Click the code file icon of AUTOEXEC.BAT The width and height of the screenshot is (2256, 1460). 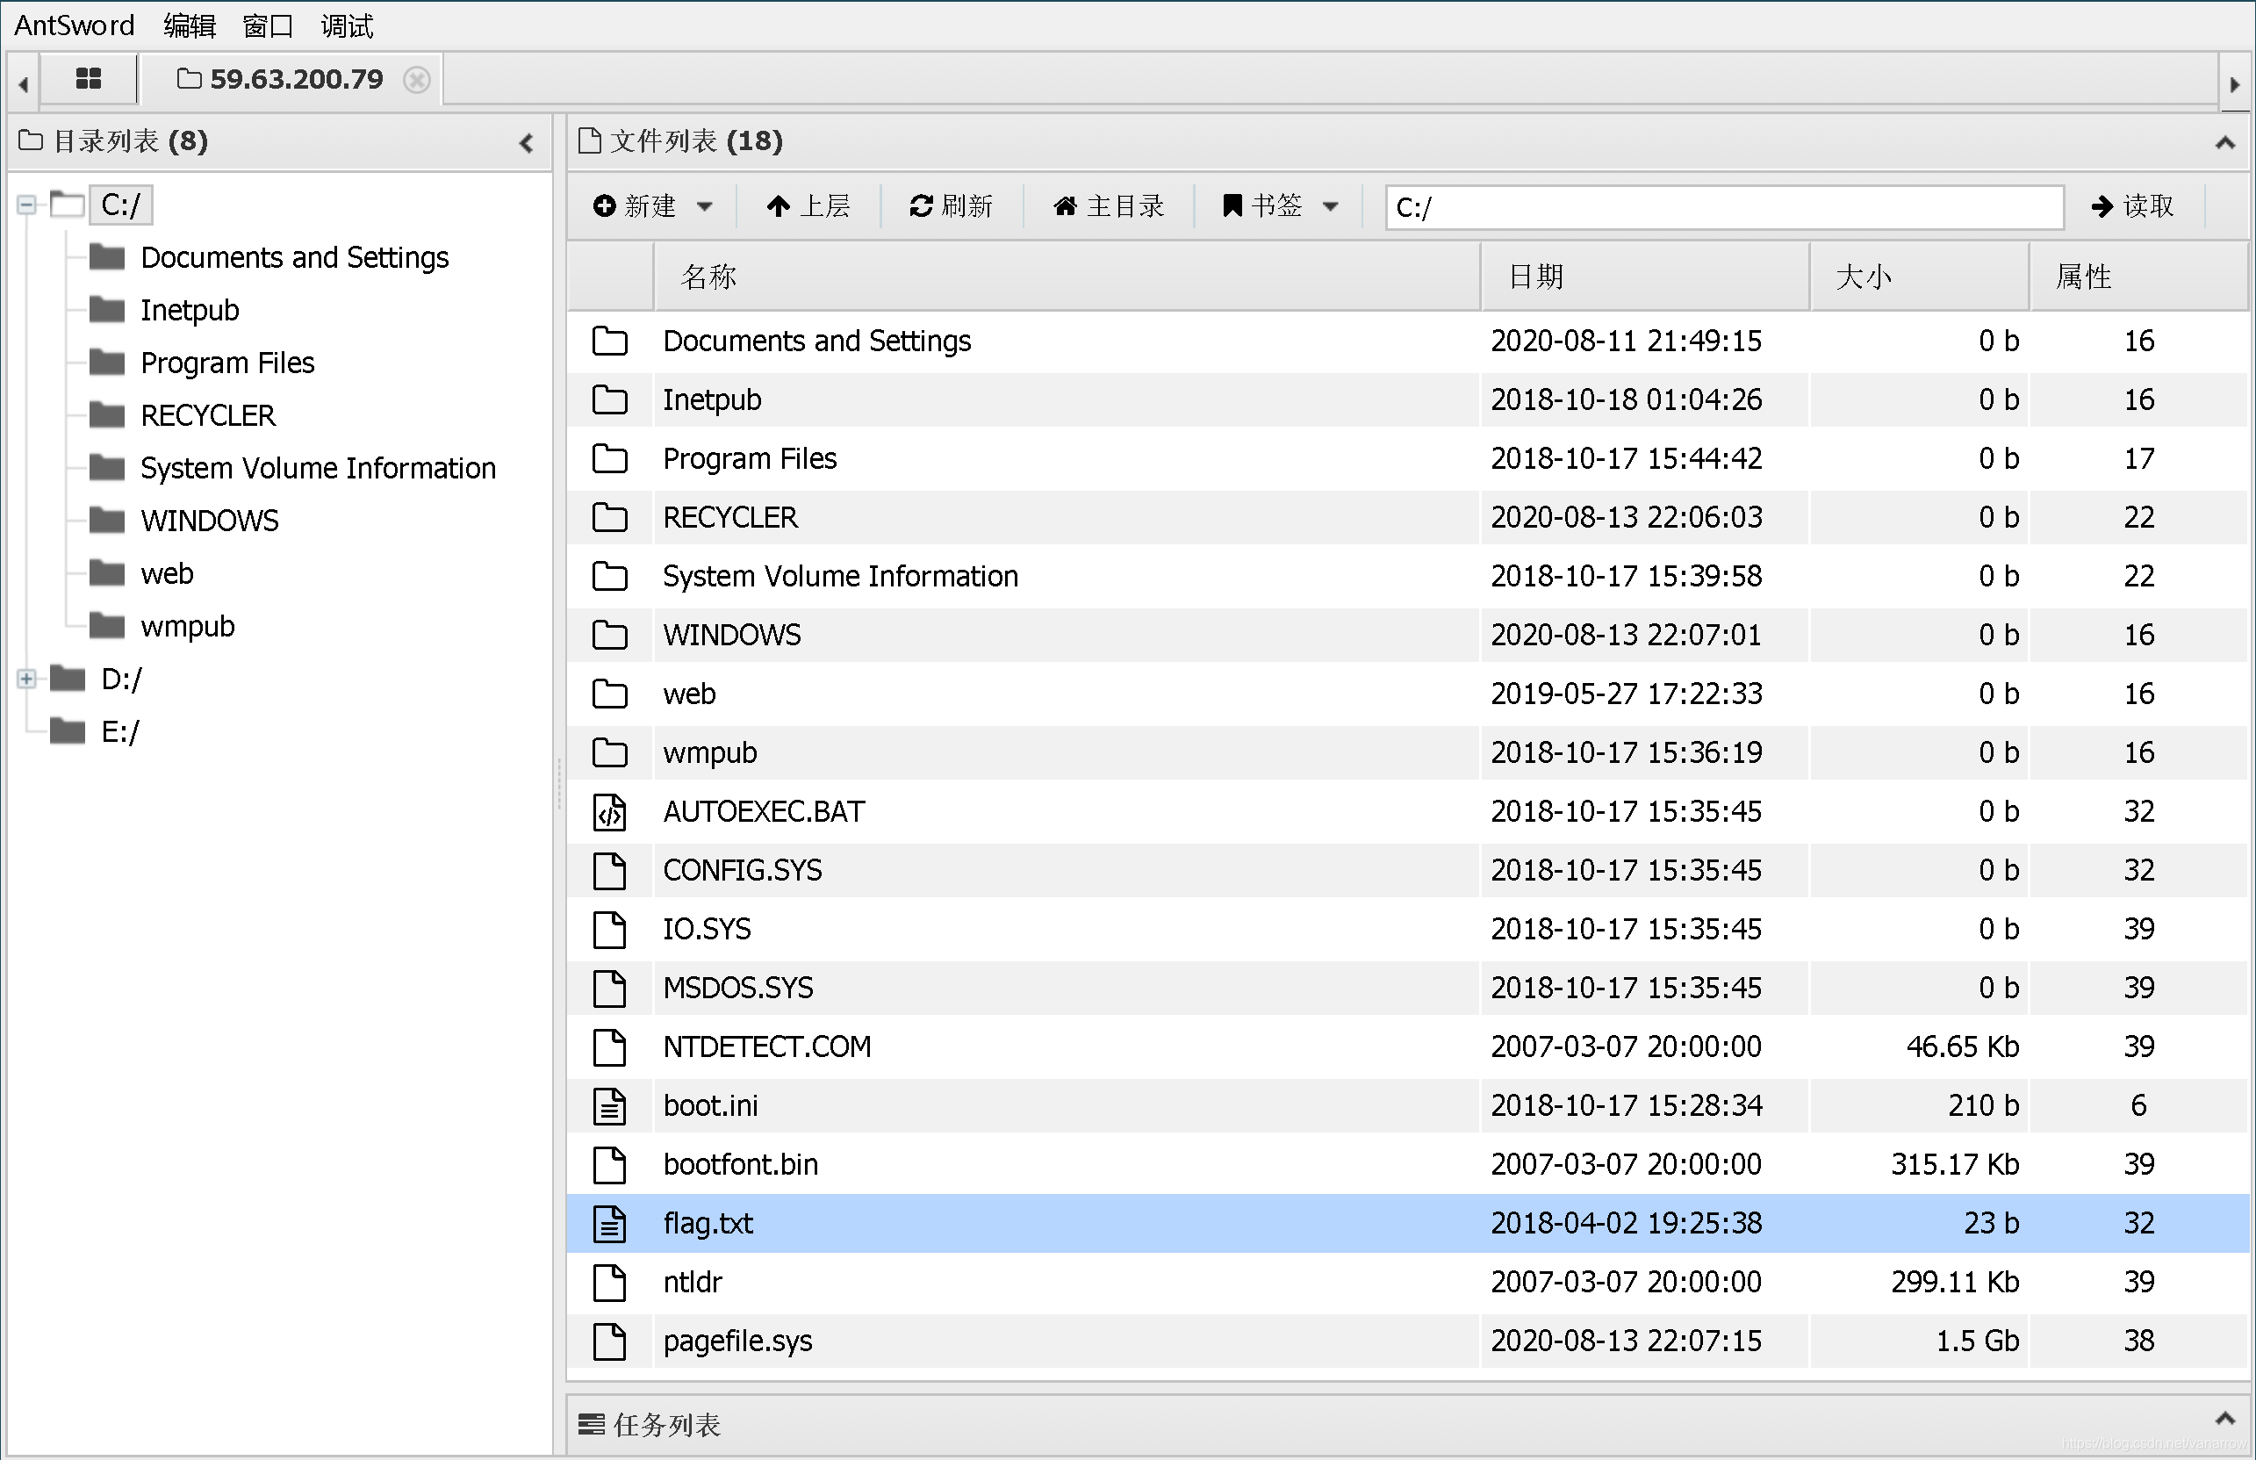(x=609, y=812)
